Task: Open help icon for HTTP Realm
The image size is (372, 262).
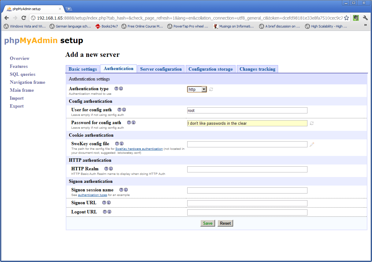Action: tap(106, 169)
